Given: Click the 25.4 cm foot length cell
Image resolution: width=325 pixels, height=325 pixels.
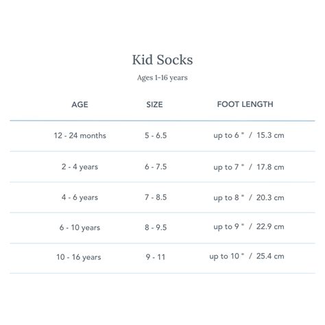Looking at the screenshot, I should 247,256.
